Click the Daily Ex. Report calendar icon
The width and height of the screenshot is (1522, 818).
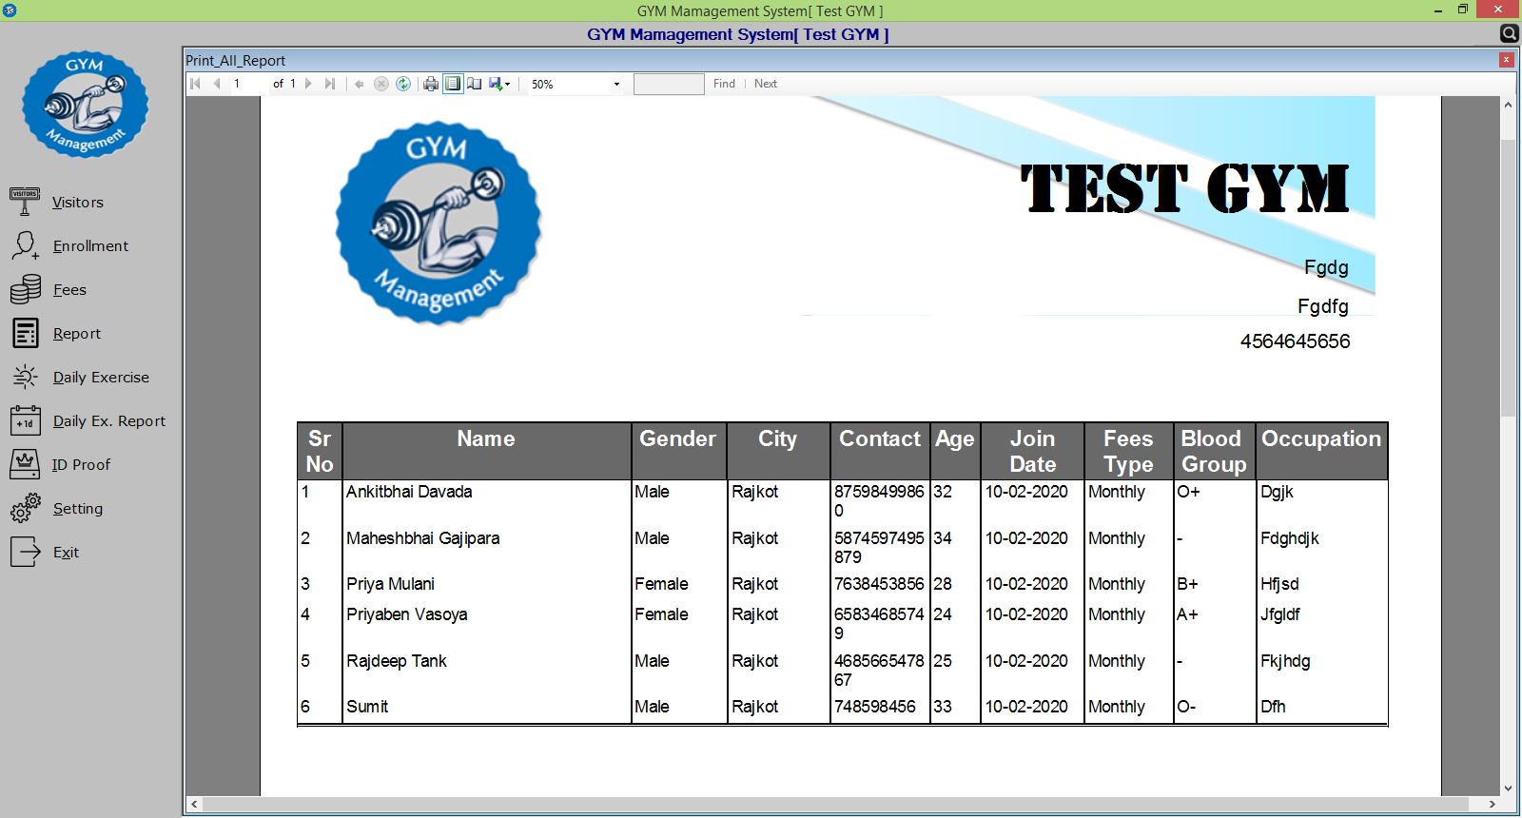pyautogui.click(x=25, y=420)
